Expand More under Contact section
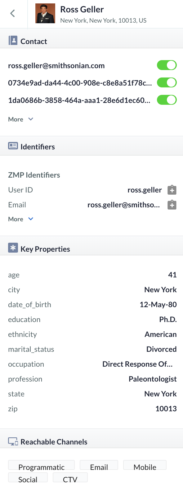The height and width of the screenshot is (486, 183). point(20,119)
